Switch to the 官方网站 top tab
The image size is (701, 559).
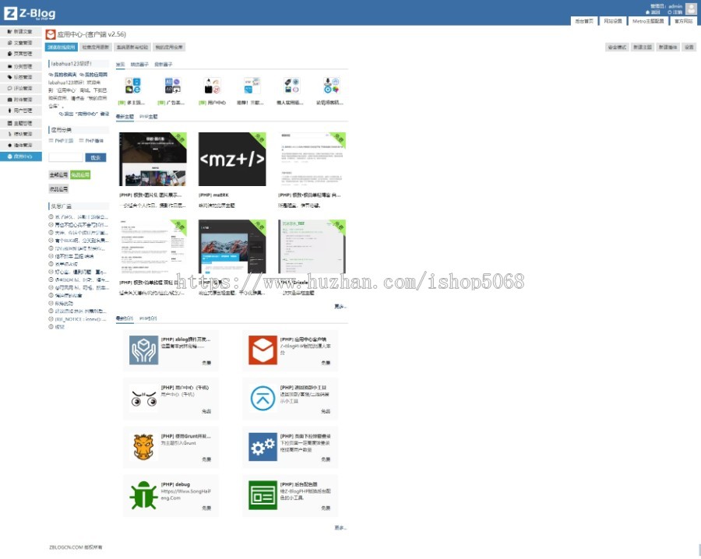682,22
